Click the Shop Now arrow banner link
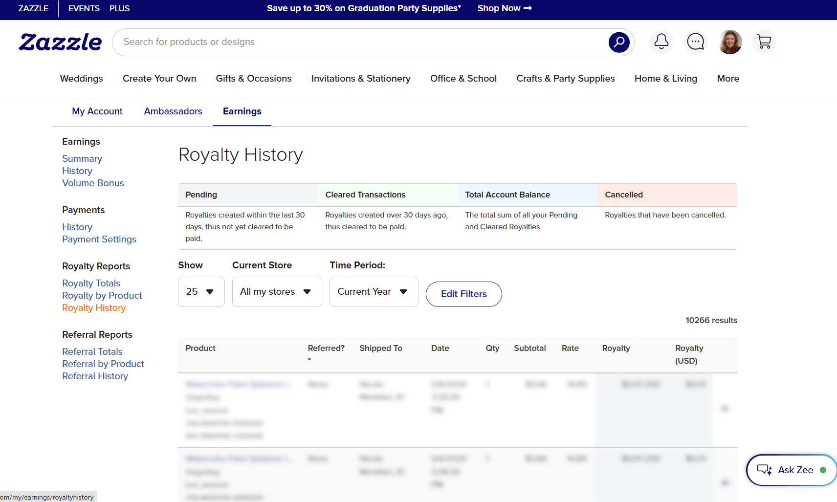The width and height of the screenshot is (837, 502). [505, 8]
